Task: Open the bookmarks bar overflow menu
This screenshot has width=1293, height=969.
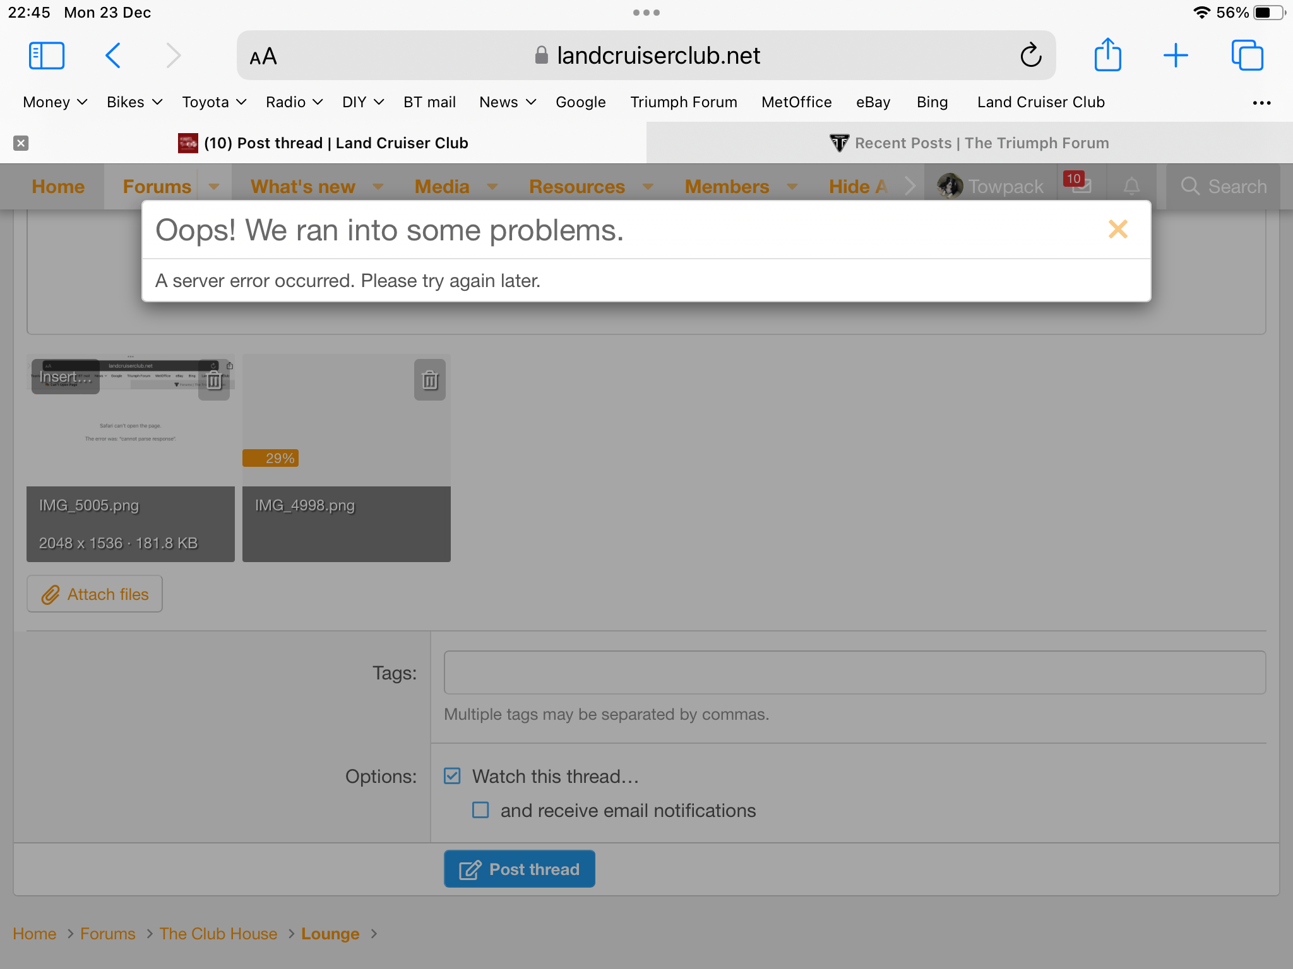Action: pyautogui.click(x=1261, y=103)
